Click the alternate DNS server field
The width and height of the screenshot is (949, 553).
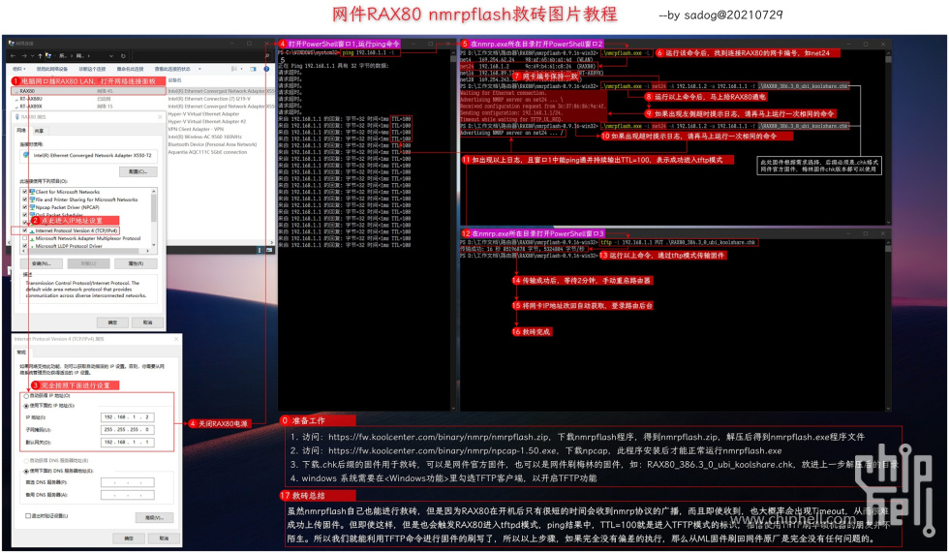point(128,495)
